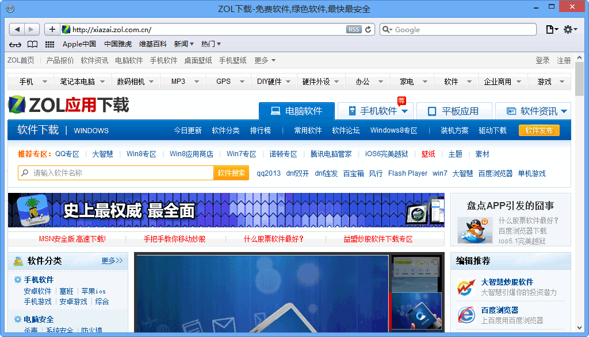Reload the page with the refresh icon
589x337 pixels.
tap(369, 29)
